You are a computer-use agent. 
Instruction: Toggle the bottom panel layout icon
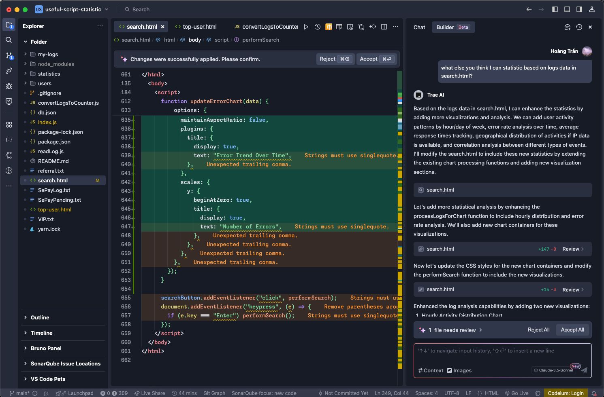click(x=567, y=9)
